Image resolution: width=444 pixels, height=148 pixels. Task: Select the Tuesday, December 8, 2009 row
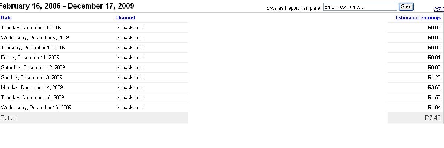(x=31, y=27)
